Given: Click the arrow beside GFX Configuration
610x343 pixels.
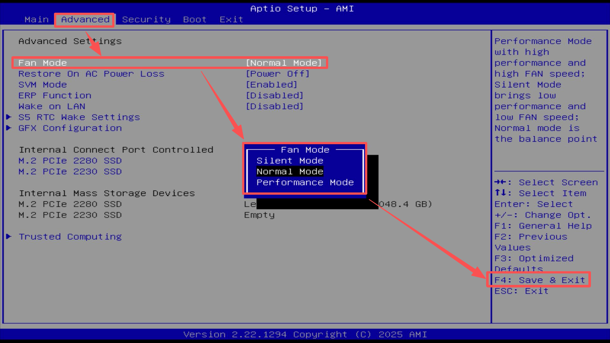Looking at the screenshot, I should click(9, 128).
